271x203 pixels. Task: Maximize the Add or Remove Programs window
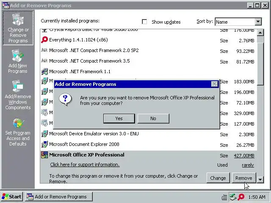click(257, 5)
